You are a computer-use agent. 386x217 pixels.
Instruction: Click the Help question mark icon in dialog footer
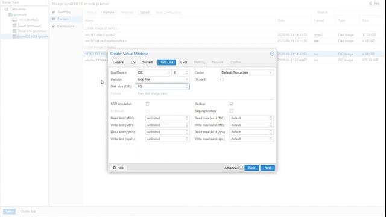coord(114,168)
